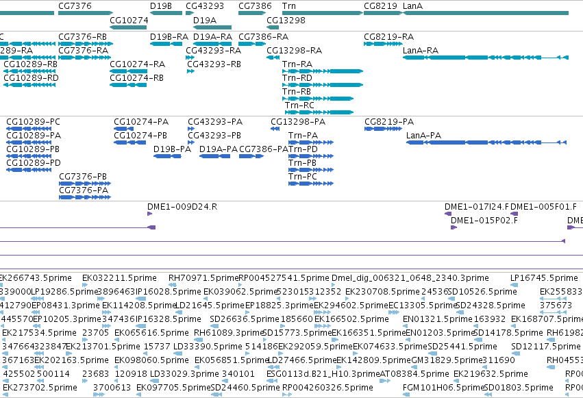The image size is (583, 398).
Task: Click the CG10289-RD transcript label
Action: point(32,78)
